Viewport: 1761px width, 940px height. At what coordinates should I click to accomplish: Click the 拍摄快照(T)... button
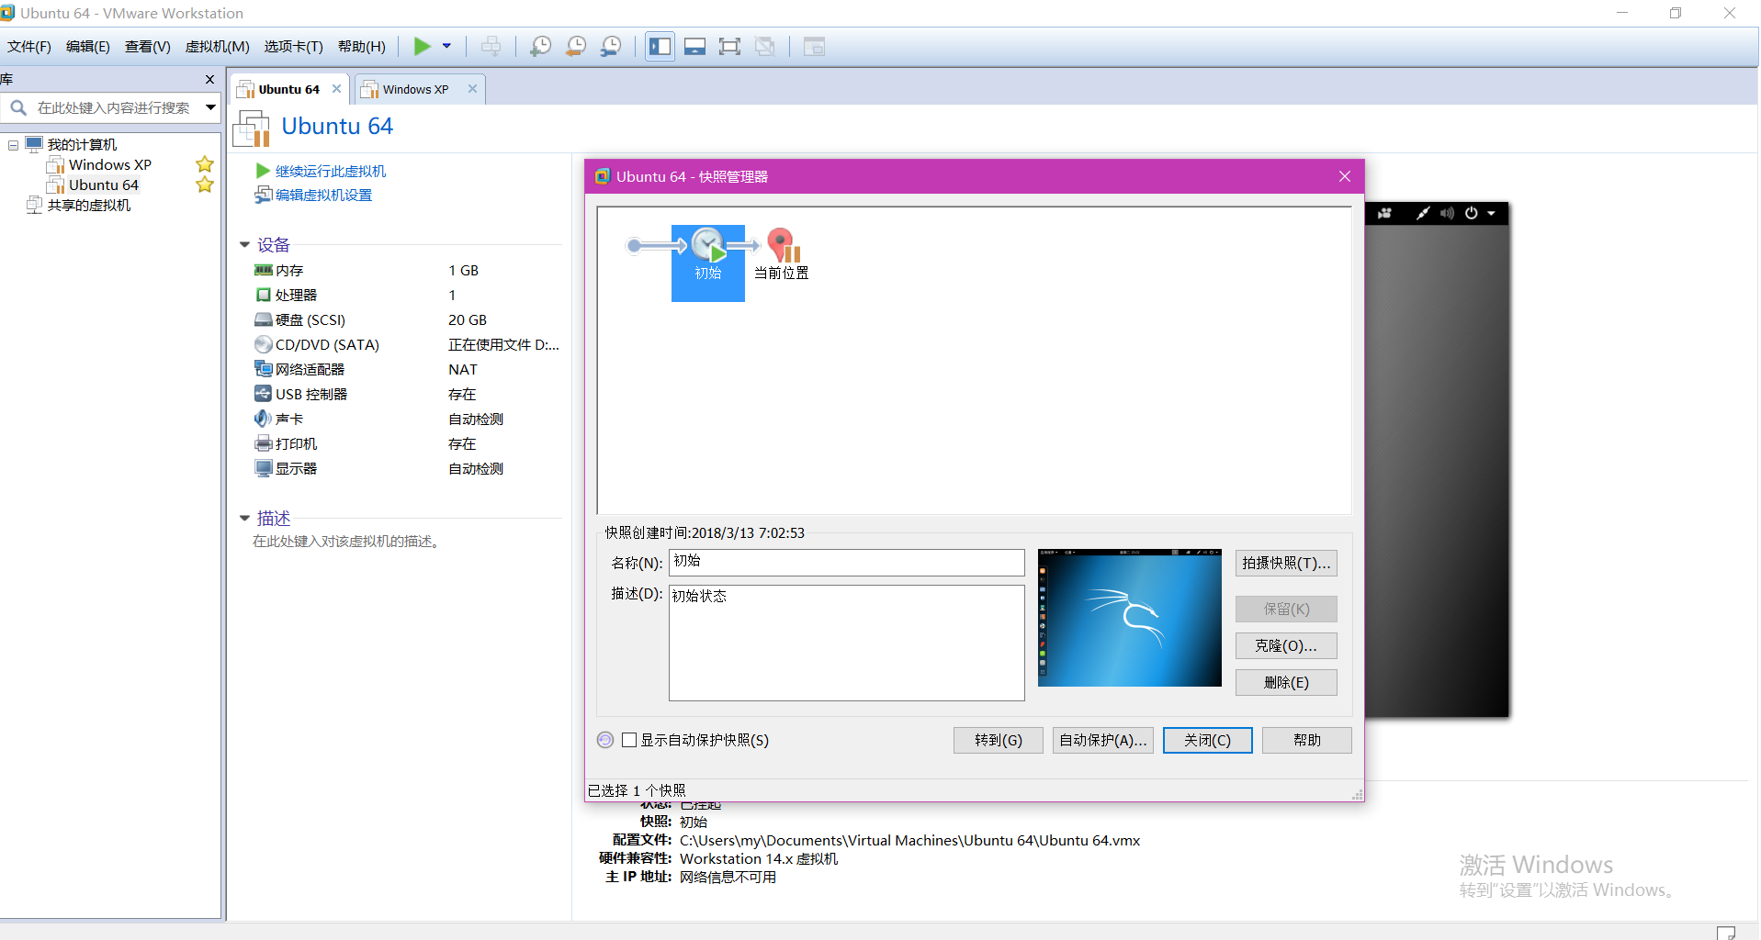pos(1286,563)
